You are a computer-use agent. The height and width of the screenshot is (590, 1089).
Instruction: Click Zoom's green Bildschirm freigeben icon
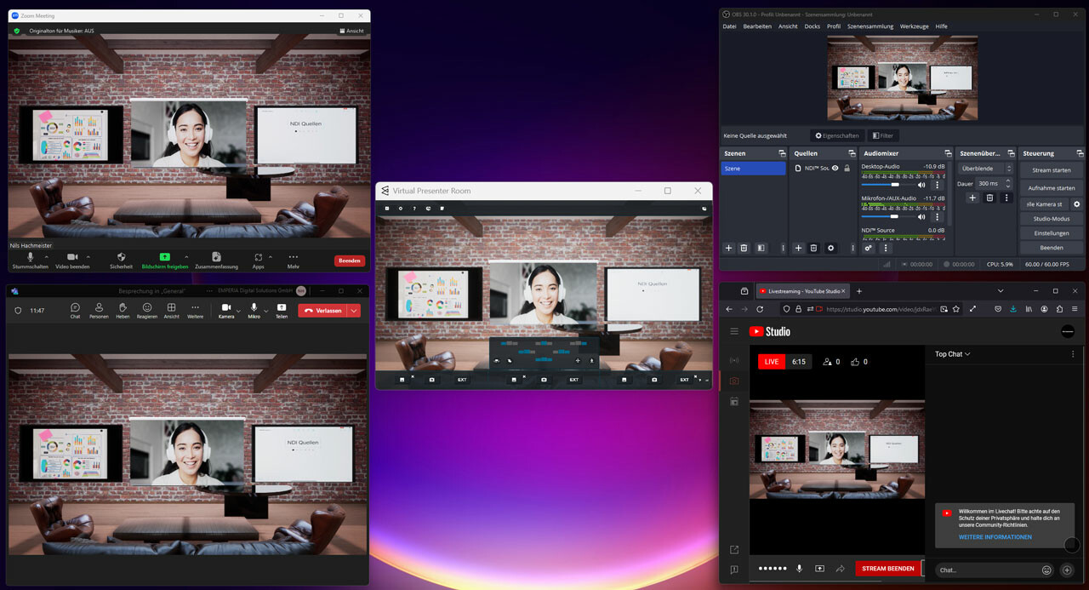(165, 256)
